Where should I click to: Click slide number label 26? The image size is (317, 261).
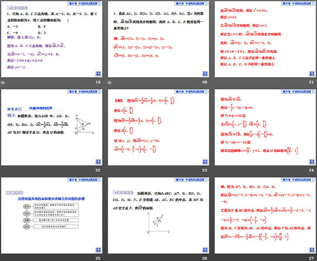[x=205, y=258]
